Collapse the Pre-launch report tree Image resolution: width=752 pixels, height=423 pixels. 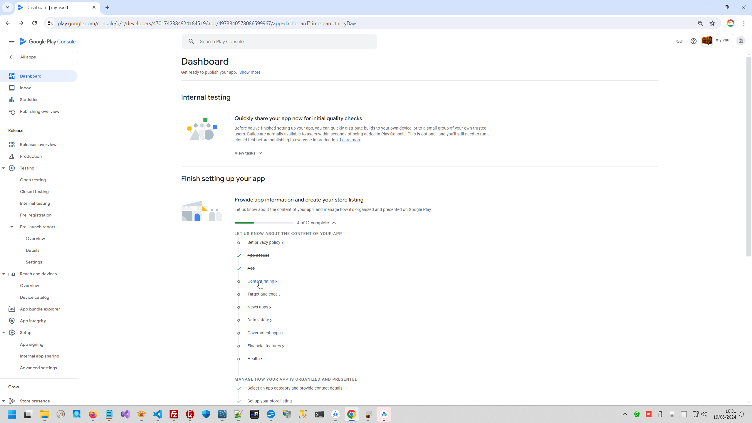pos(12,227)
